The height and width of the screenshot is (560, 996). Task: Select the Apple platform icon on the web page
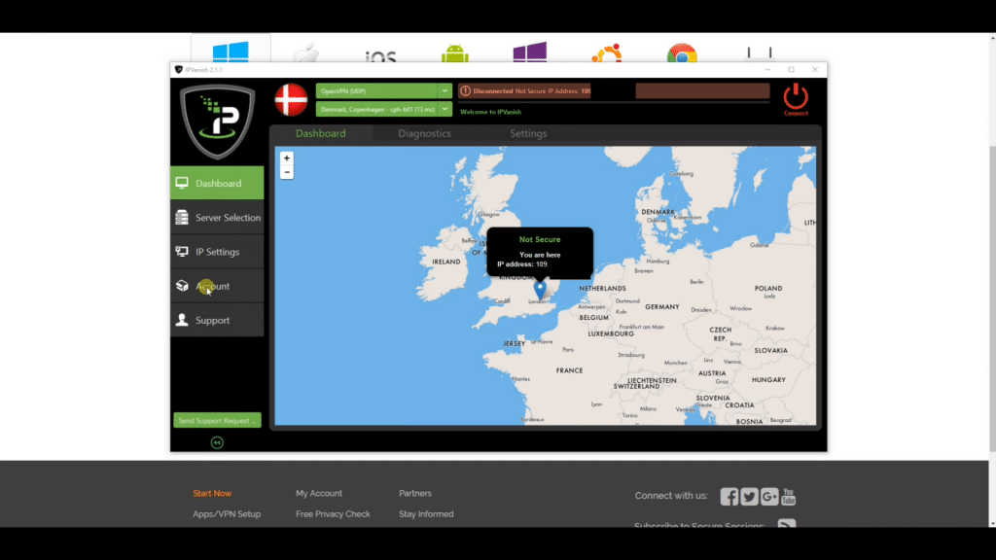coord(306,52)
